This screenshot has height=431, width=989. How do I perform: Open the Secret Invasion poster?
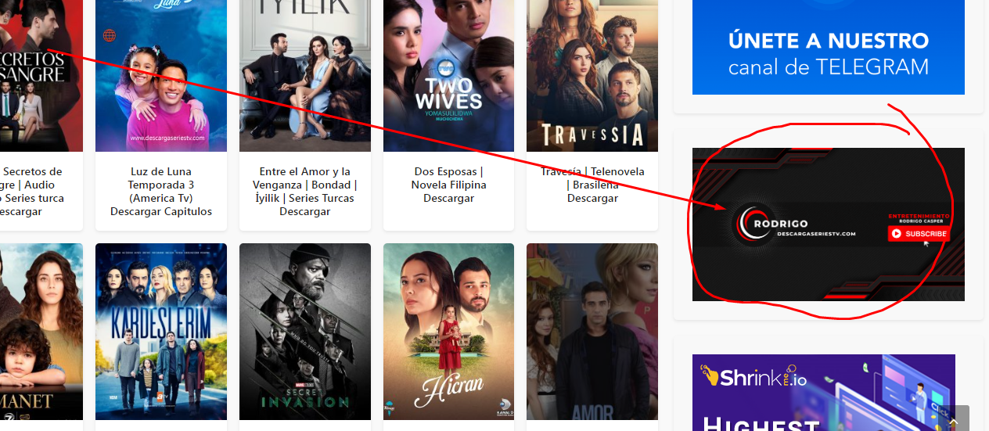tap(305, 332)
